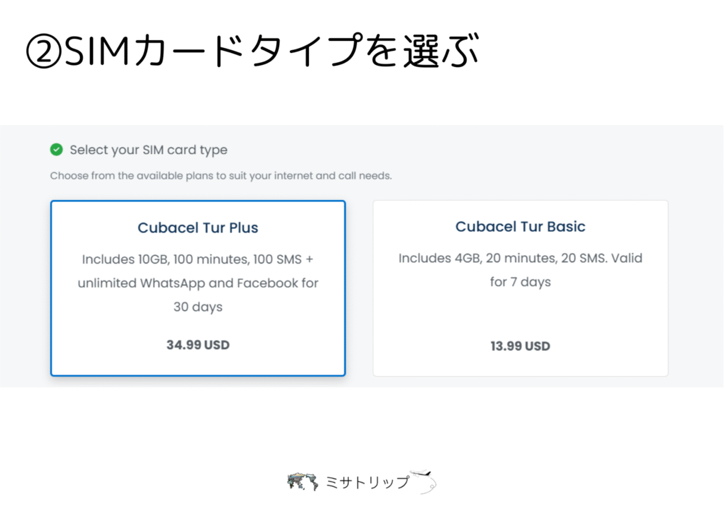
Task: Click the green checkmark step icon
Action: [57, 150]
